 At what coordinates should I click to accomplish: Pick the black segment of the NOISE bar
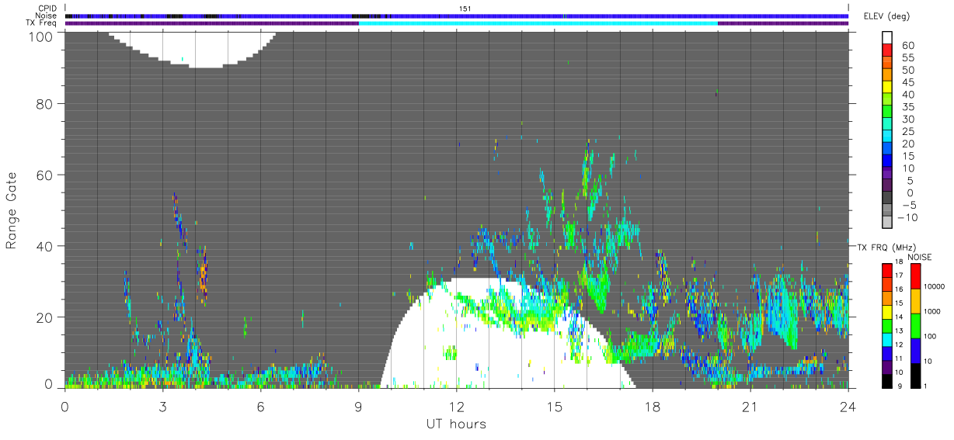(915, 374)
